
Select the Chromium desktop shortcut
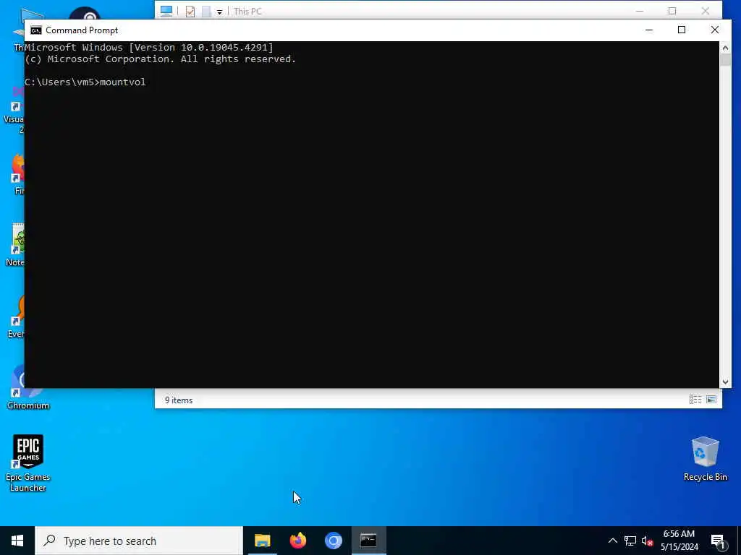pyautogui.click(x=28, y=388)
